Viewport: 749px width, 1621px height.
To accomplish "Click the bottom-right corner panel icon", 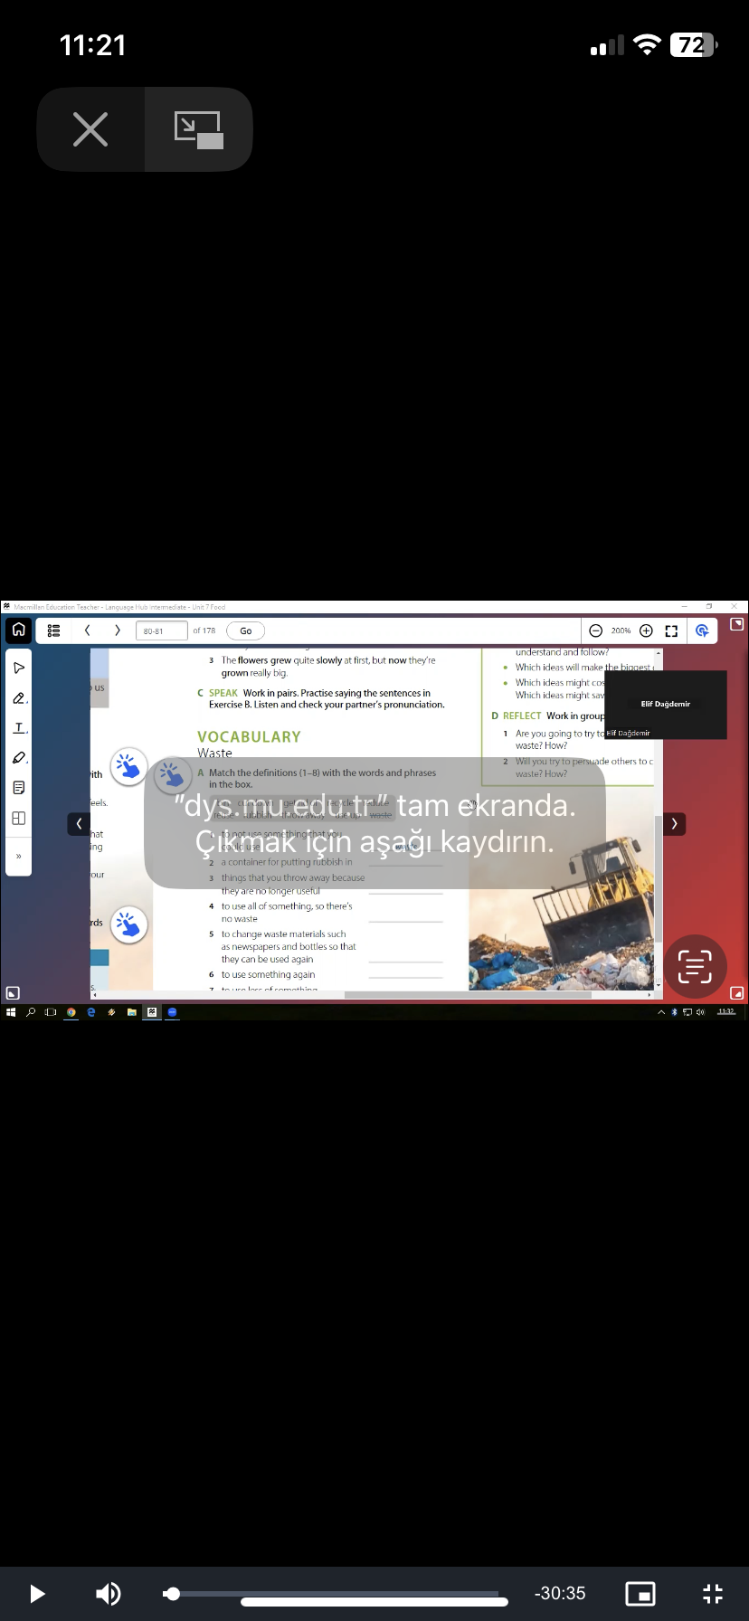I will [x=736, y=993].
